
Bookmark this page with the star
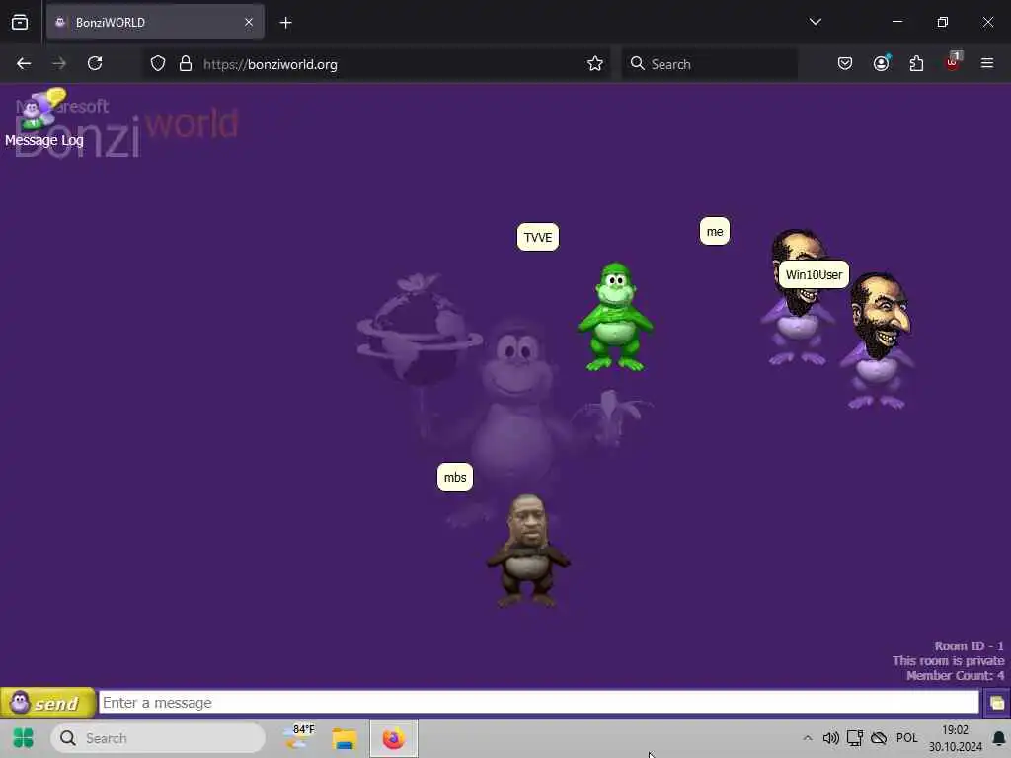[595, 63]
